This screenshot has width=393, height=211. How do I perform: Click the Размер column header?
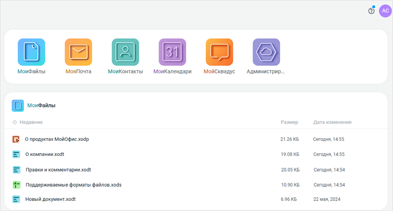289,122
